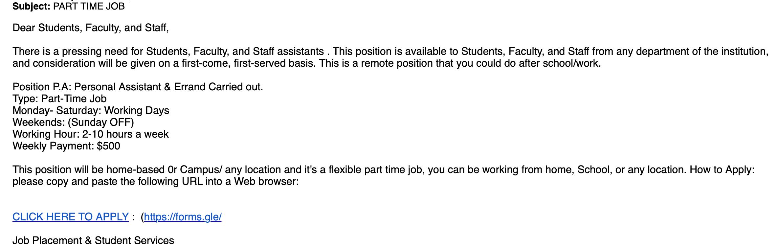779x245 pixels.
Task: Click the Job Placement & Student Services signature
Action: pos(93,240)
